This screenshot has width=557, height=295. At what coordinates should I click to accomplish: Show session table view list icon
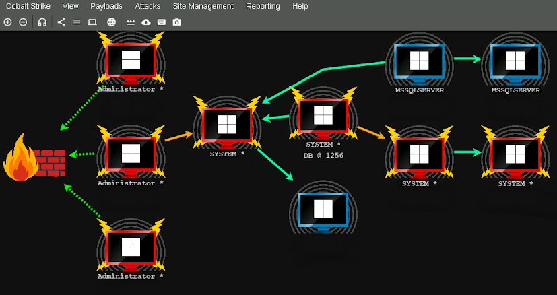(x=77, y=22)
